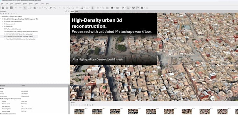Toggle the trophy-shaped icon next to camera icon

coord(123,8)
